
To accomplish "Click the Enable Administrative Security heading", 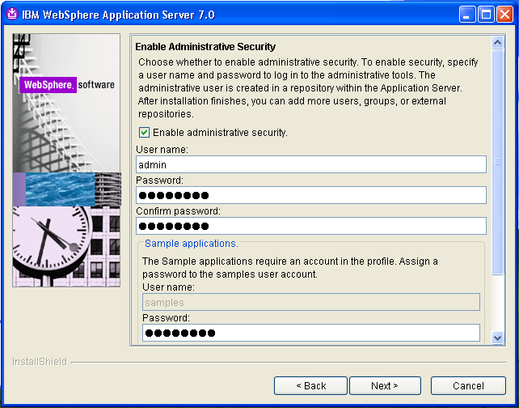I will pyautogui.click(x=205, y=47).
